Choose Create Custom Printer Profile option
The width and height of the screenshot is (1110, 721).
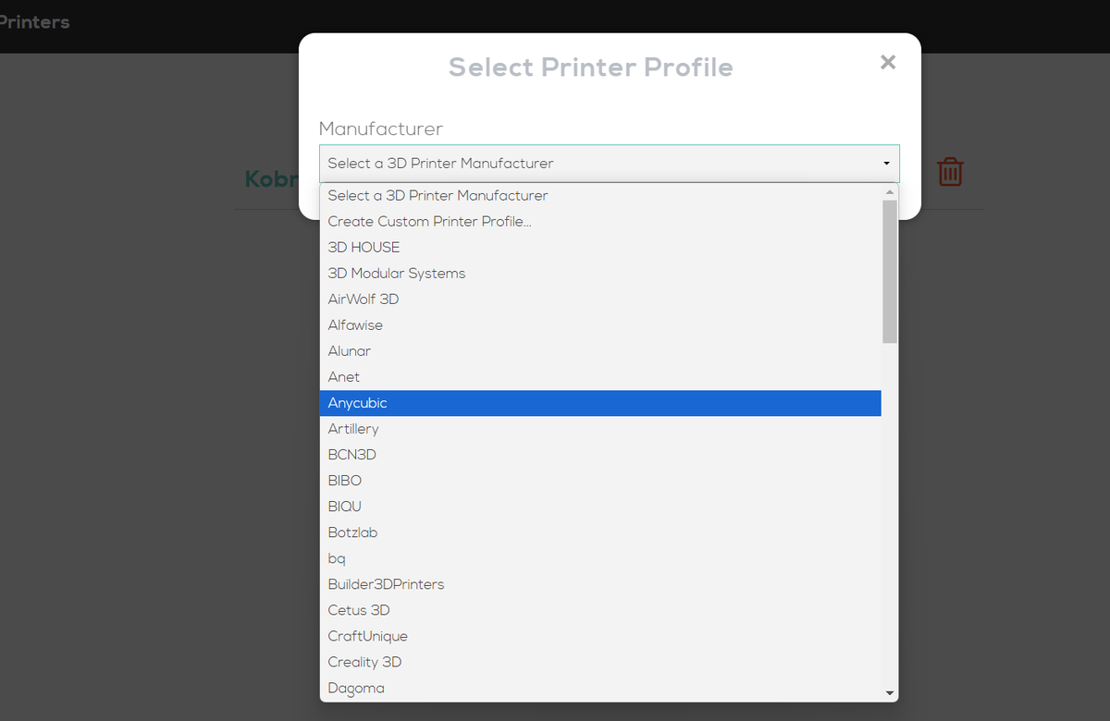tap(429, 222)
